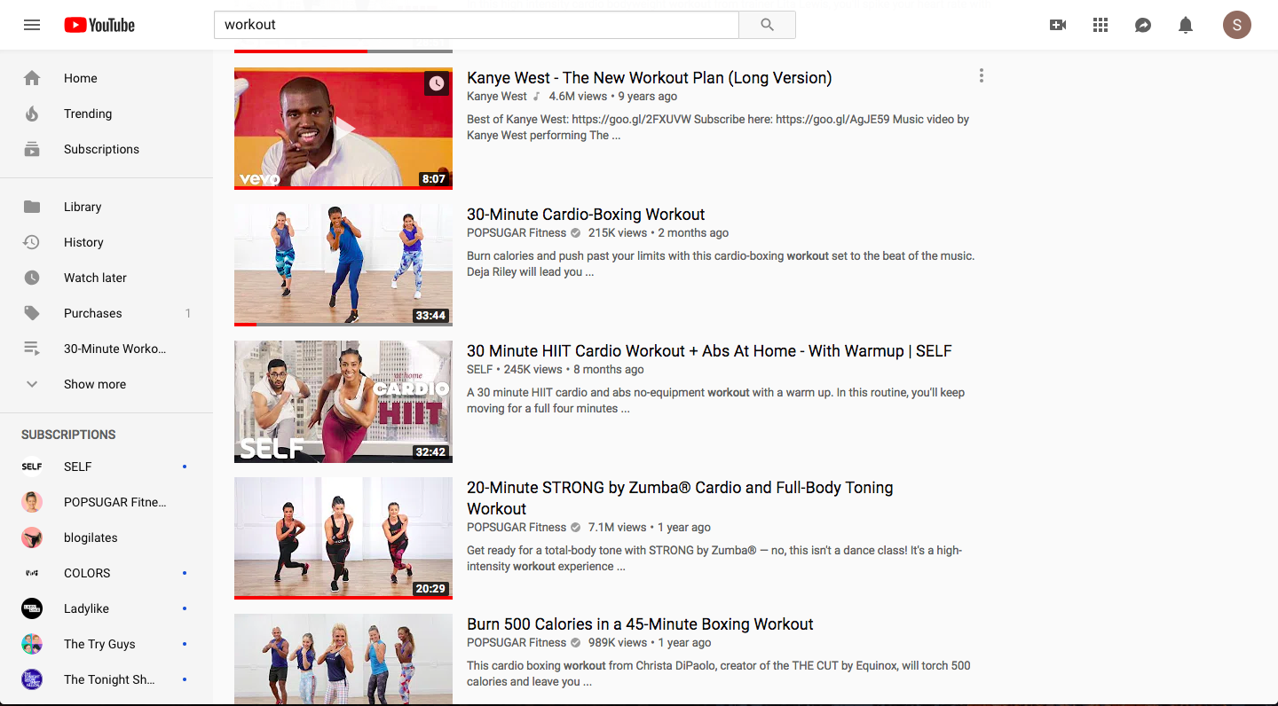This screenshot has width=1278, height=706.
Task: Open the create video camera icon
Action: tap(1058, 25)
